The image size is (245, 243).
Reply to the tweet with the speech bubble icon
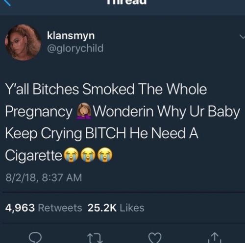click(x=35, y=238)
